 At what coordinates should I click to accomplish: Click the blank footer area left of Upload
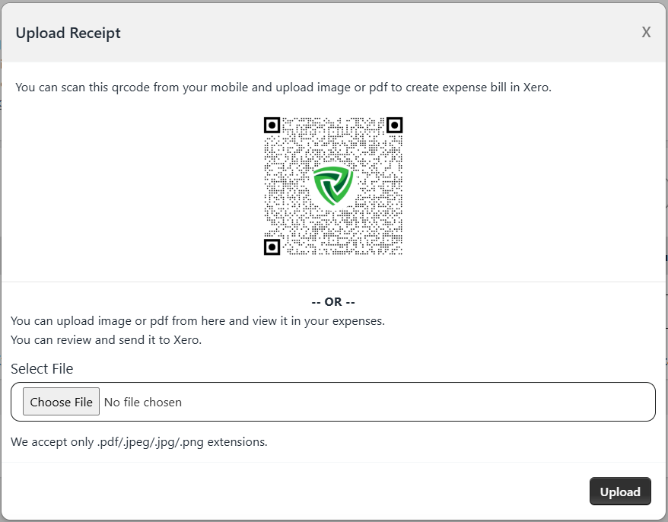[x=304, y=492]
